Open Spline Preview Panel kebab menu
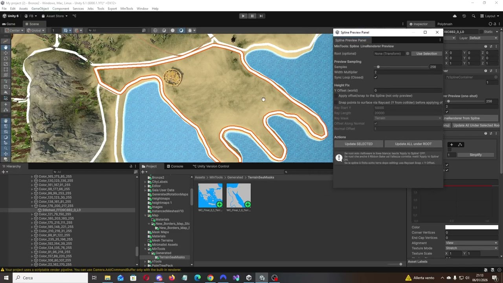Screen dimensions: 503x283 point(440,40)
